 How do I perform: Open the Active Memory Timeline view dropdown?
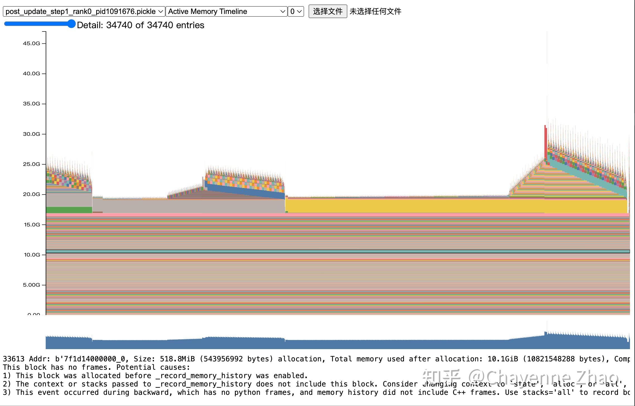click(225, 11)
